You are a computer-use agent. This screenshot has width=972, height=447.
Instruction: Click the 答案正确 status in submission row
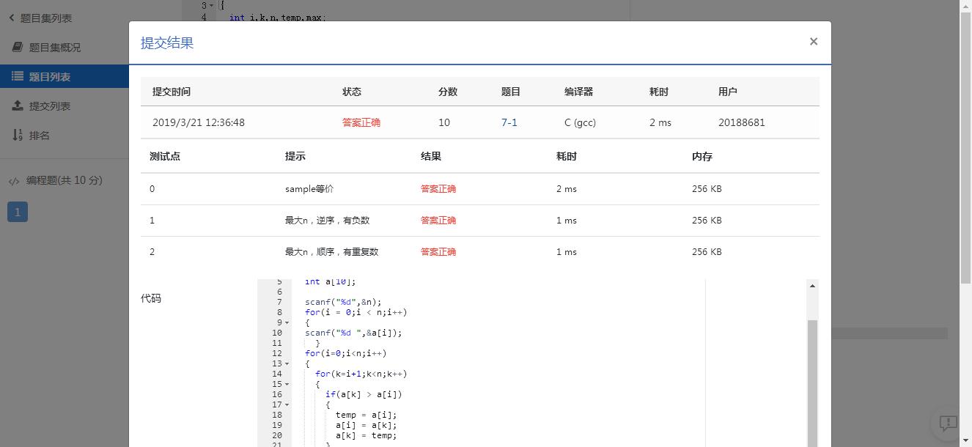click(x=361, y=122)
